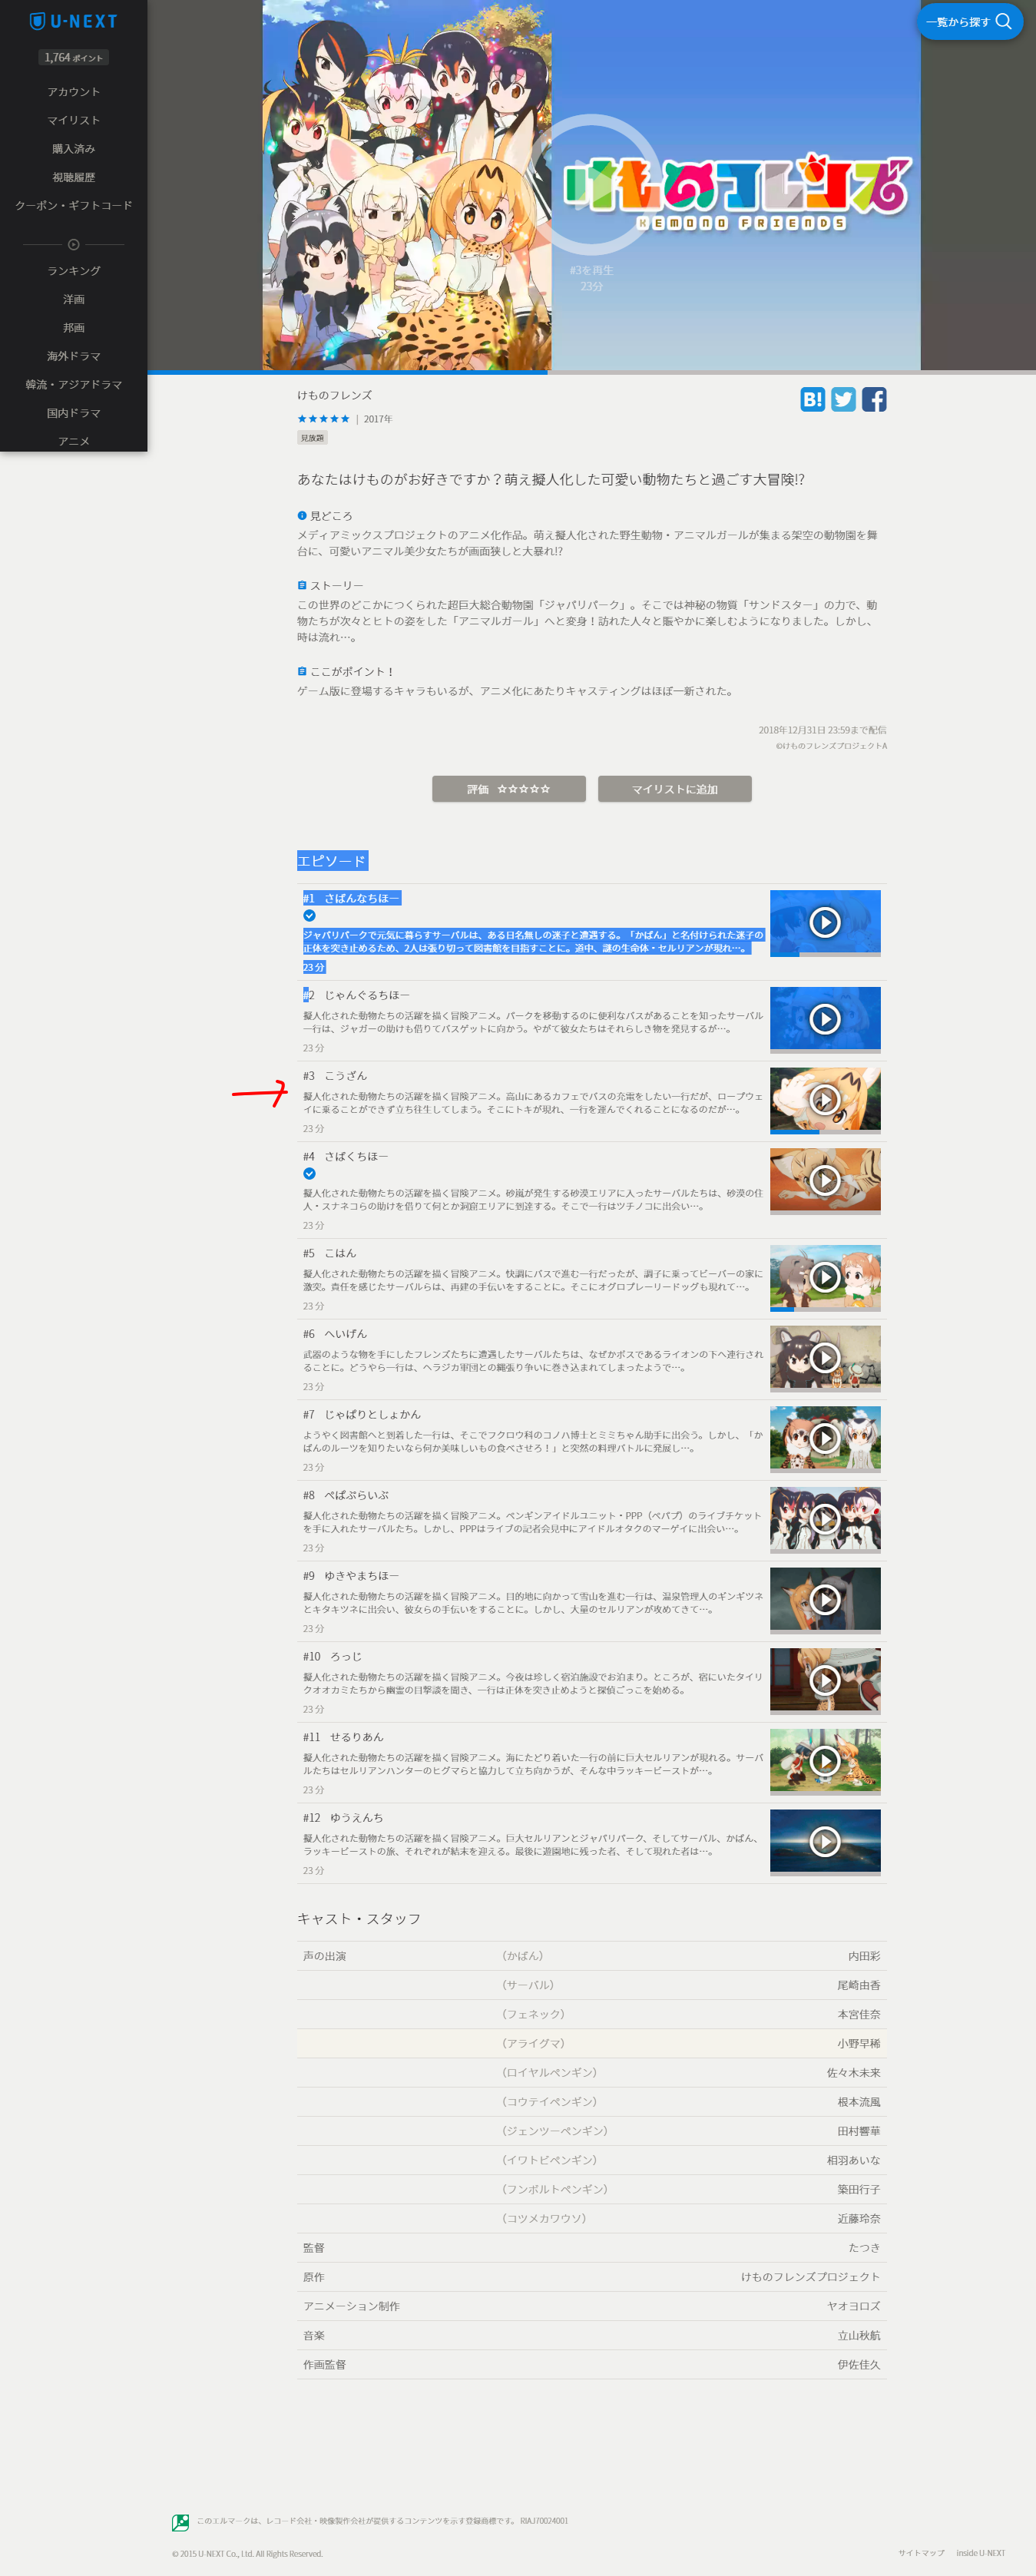The width and height of the screenshot is (1036, 2576).
Task: Open episode title #5 こはん
Action: click(x=330, y=1253)
